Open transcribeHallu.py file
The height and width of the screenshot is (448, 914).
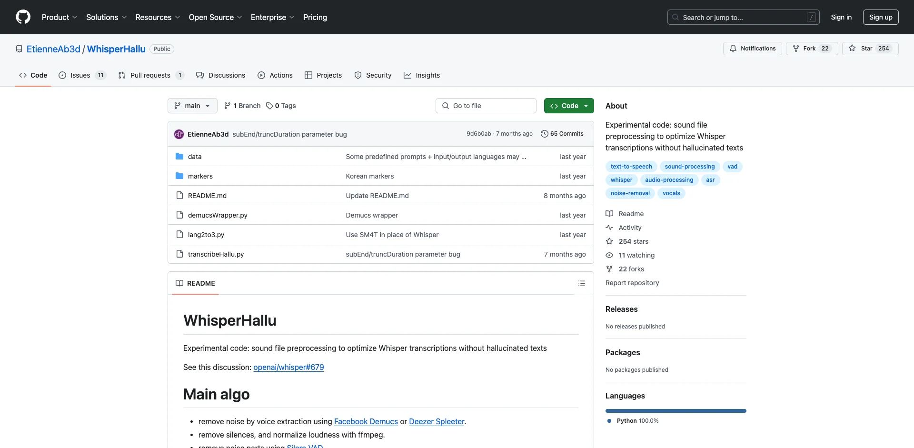pyautogui.click(x=216, y=254)
